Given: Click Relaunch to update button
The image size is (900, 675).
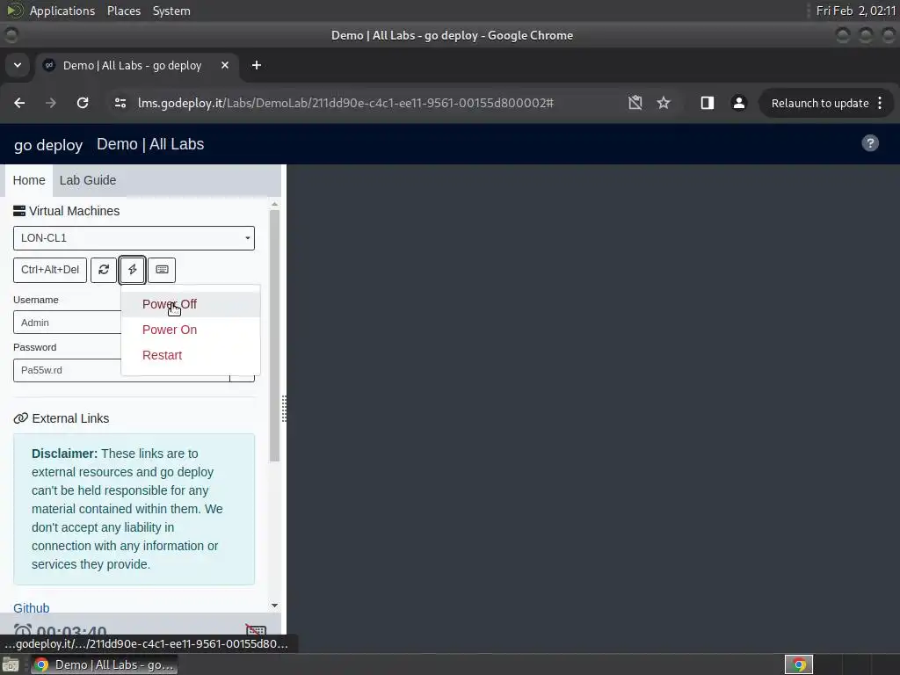Looking at the screenshot, I should (x=820, y=104).
